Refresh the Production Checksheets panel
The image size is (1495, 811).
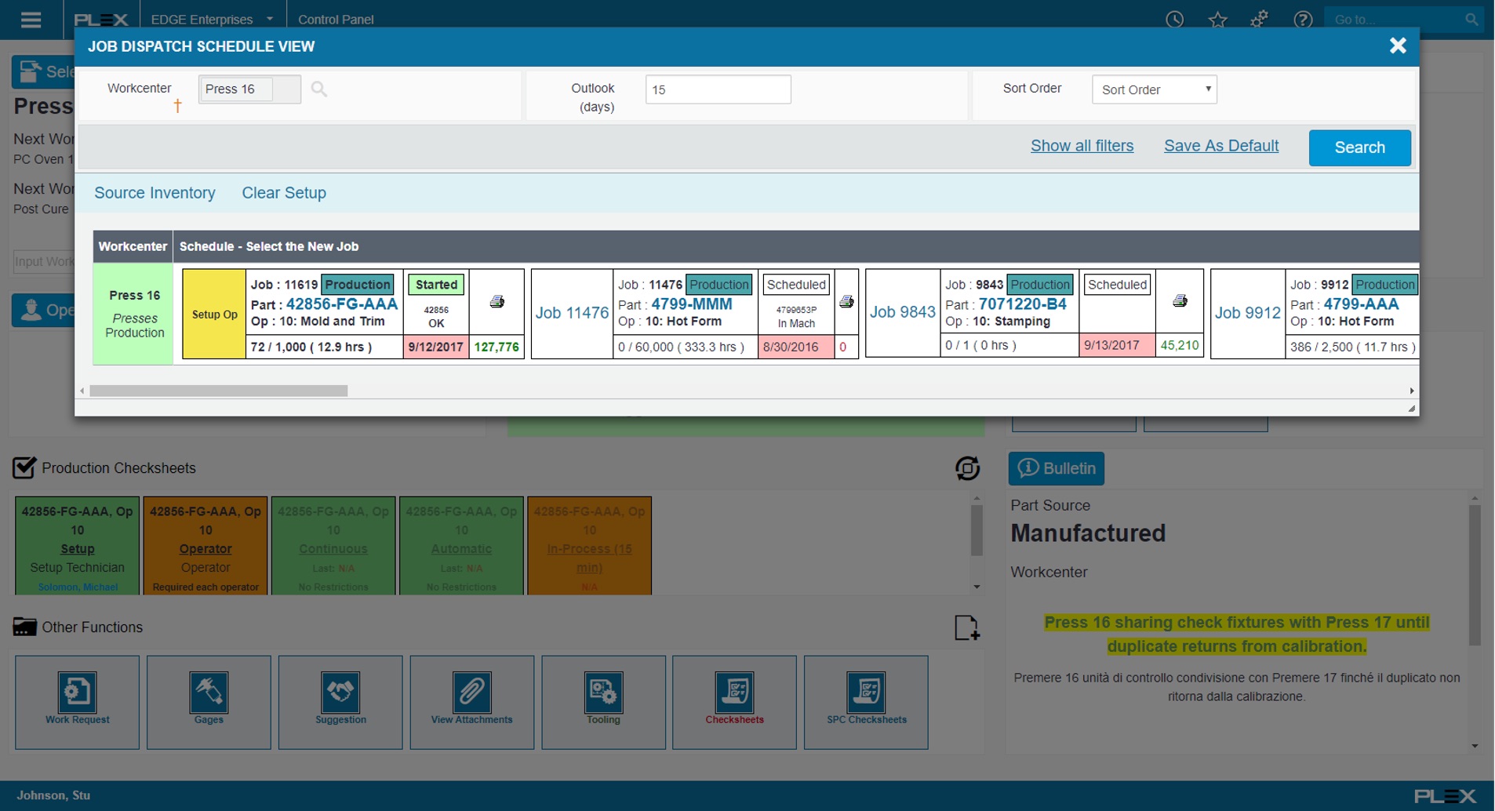click(968, 468)
